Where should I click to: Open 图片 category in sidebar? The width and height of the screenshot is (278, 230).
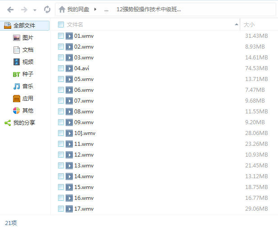pyautogui.click(x=27, y=38)
